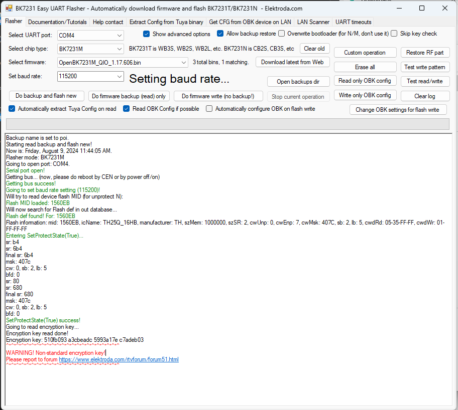Open Get CFG from OBK device on LAN tab
The width and height of the screenshot is (458, 410).
point(250,22)
